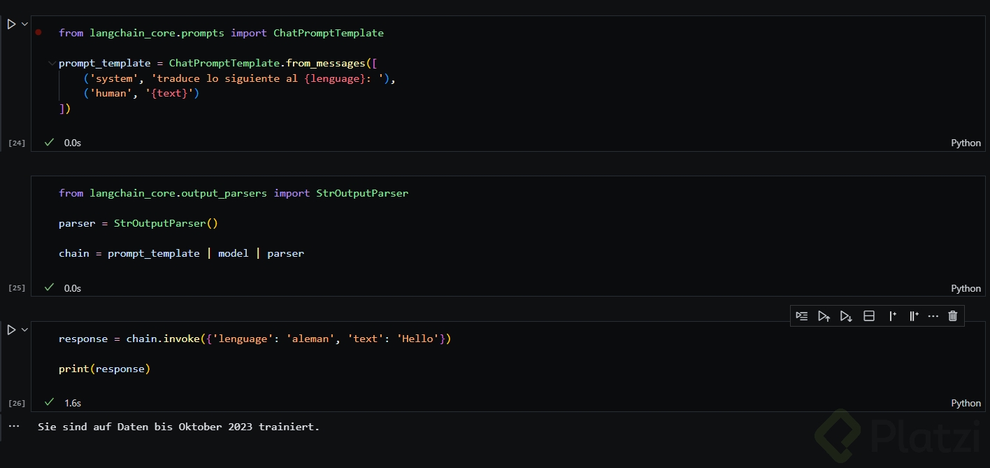
Task: Click Python language label of first cell
Action: 966,143
